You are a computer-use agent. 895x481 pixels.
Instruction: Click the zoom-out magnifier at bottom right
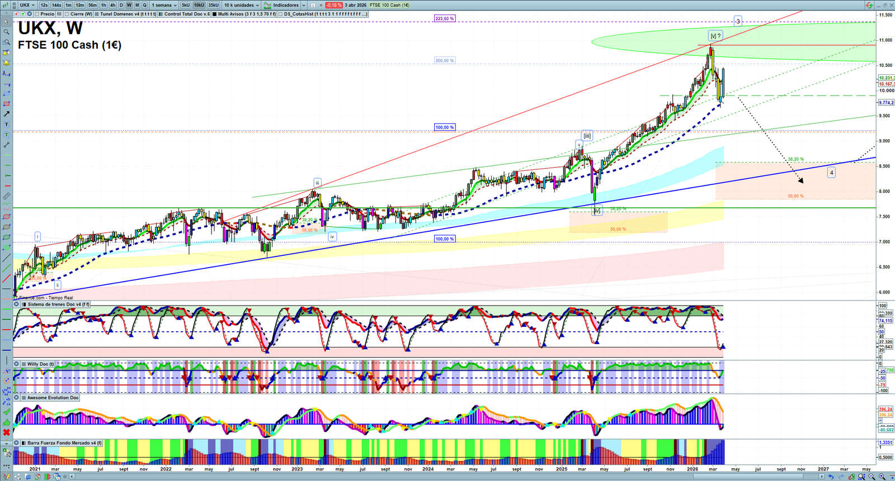click(x=872, y=477)
